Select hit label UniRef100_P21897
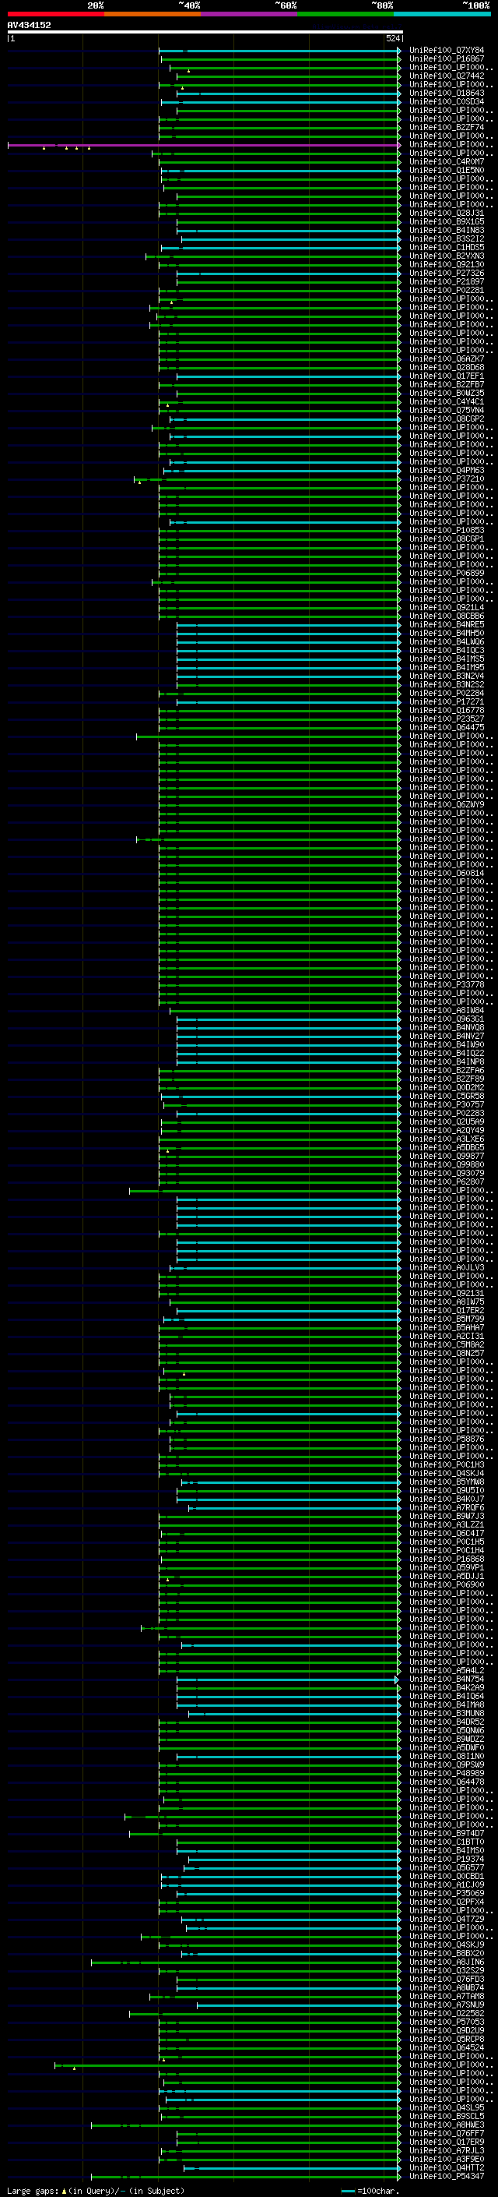Image resolution: width=498 pixels, height=2197 pixels. coord(447,282)
